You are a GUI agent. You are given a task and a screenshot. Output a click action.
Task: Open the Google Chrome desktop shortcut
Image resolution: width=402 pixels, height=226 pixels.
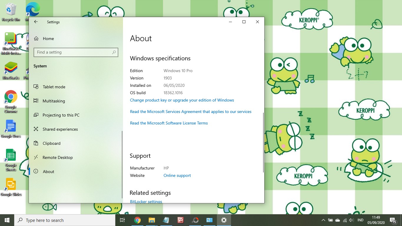(11, 102)
